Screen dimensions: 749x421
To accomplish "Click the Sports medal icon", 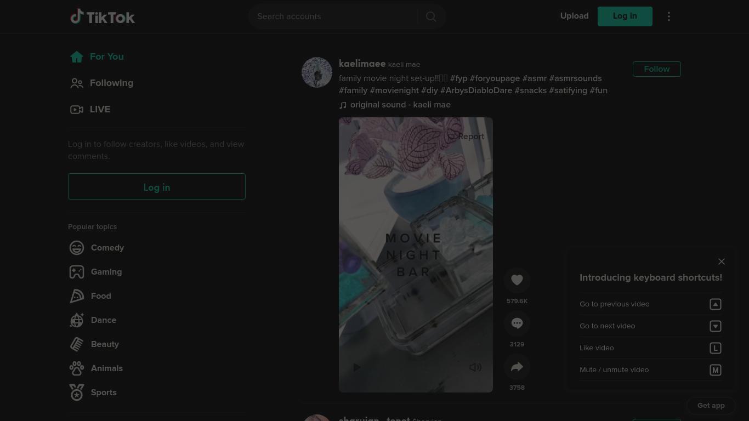I will click(x=77, y=392).
